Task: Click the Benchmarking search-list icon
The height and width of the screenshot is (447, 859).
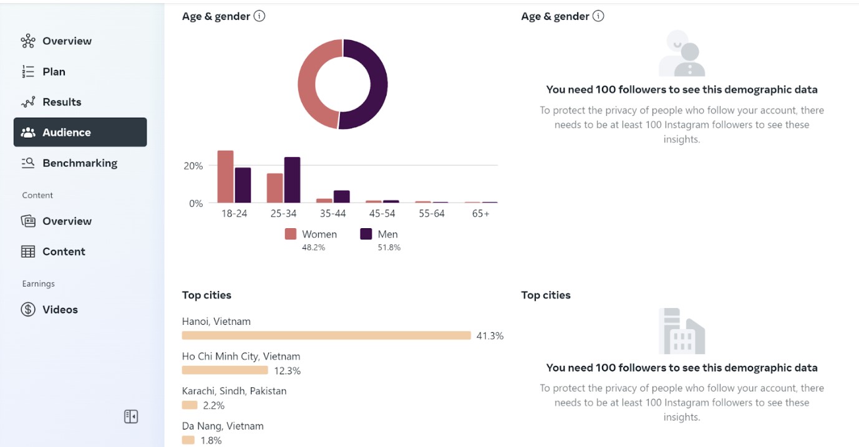Action: (28, 163)
